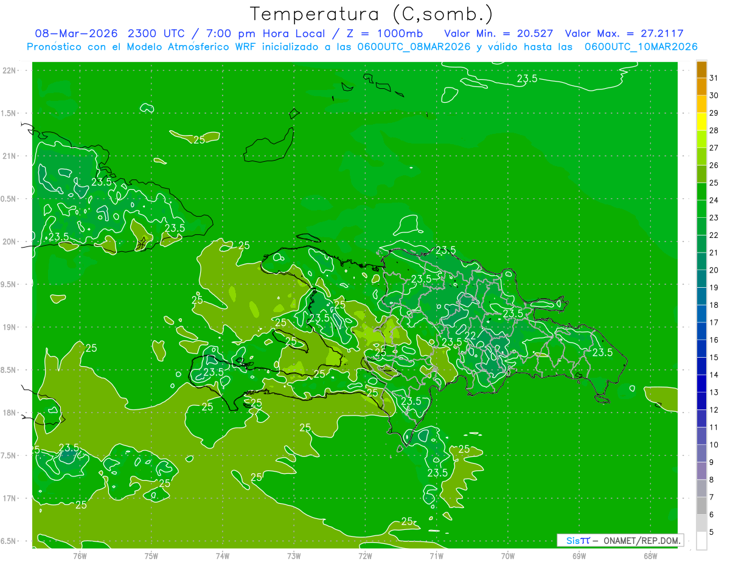Viewport: 730px width, 564px height.
Task: Click the color scale label 10
Action: (x=714, y=445)
